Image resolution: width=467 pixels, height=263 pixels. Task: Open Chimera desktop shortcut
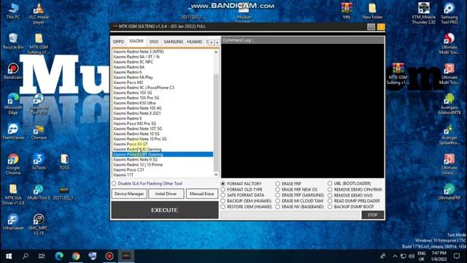(39, 131)
